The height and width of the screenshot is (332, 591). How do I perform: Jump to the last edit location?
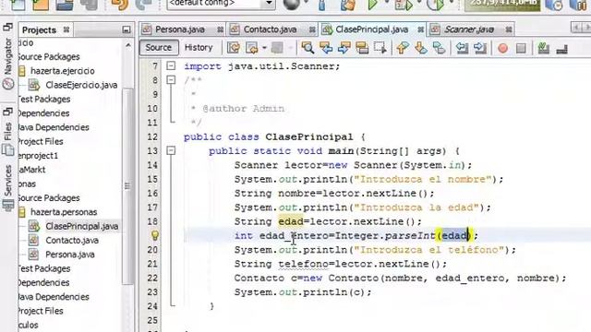click(234, 48)
